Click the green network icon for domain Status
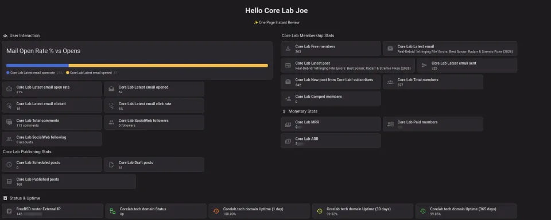The width and height of the screenshot is (551, 220). pyautogui.click(x=112, y=211)
